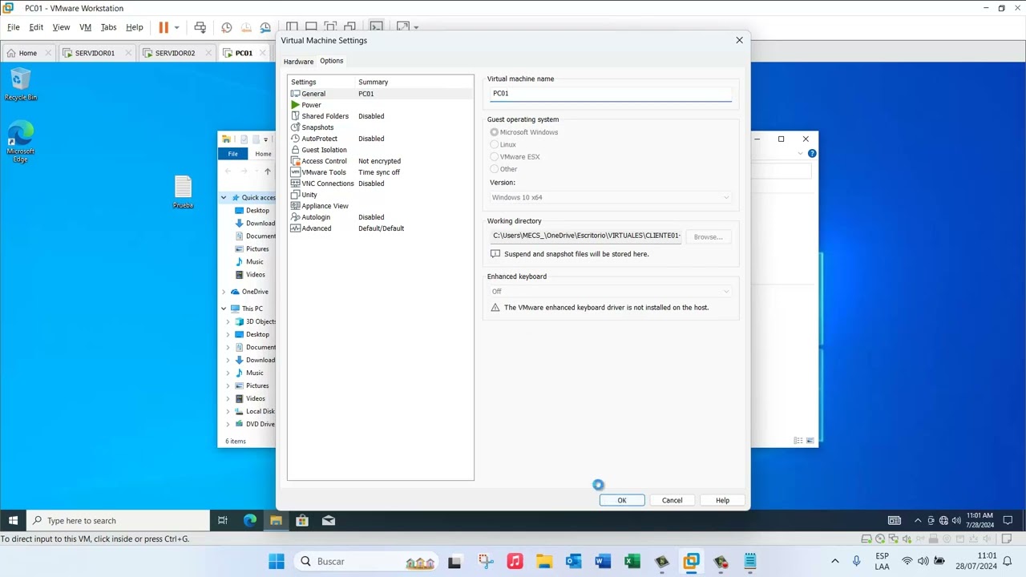The width and height of the screenshot is (1026, 577).
Task: Click OK in Virtual Machine Settings
Action: click(x=622, y=500)
